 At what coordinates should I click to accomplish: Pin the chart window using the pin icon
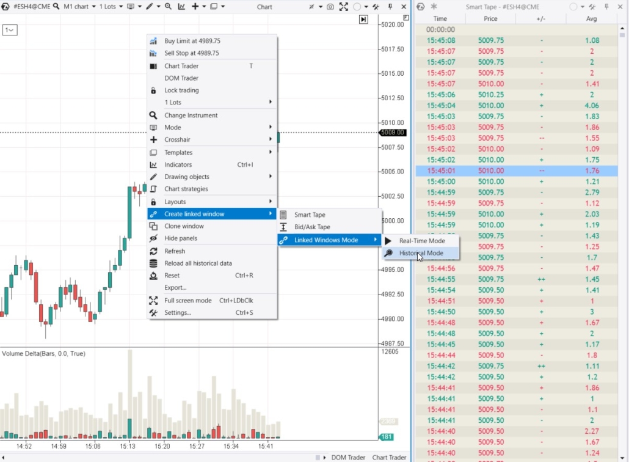[x=390, y=7]
